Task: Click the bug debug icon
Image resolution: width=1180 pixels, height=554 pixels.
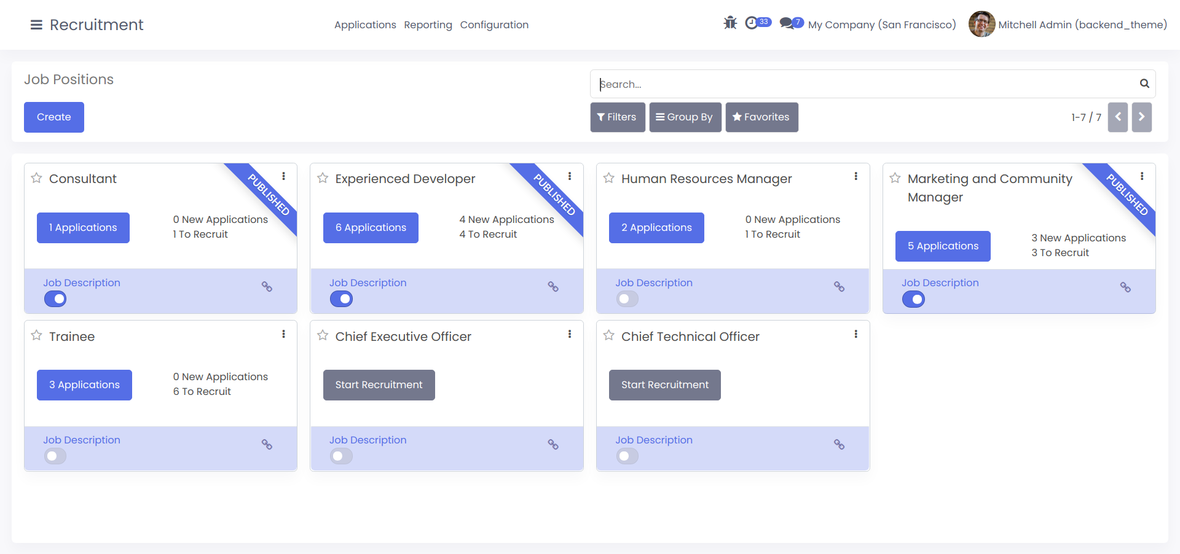Action: click(x=730, y=23)
